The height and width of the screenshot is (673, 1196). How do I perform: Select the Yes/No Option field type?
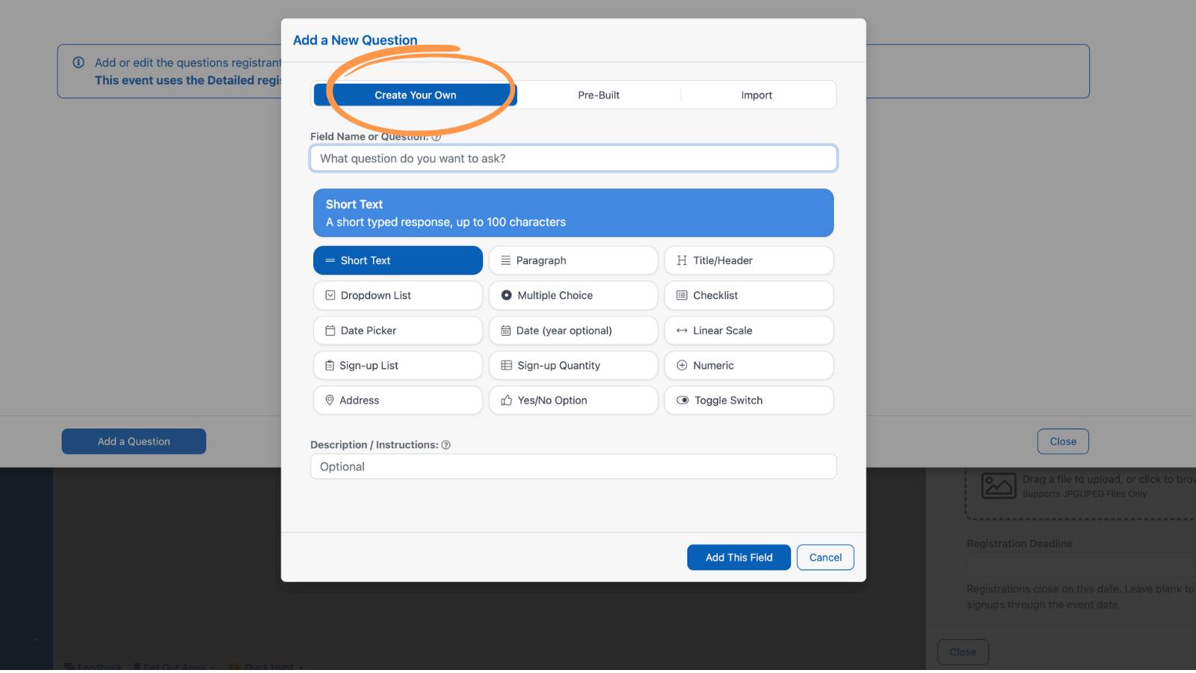click(573, 400)
